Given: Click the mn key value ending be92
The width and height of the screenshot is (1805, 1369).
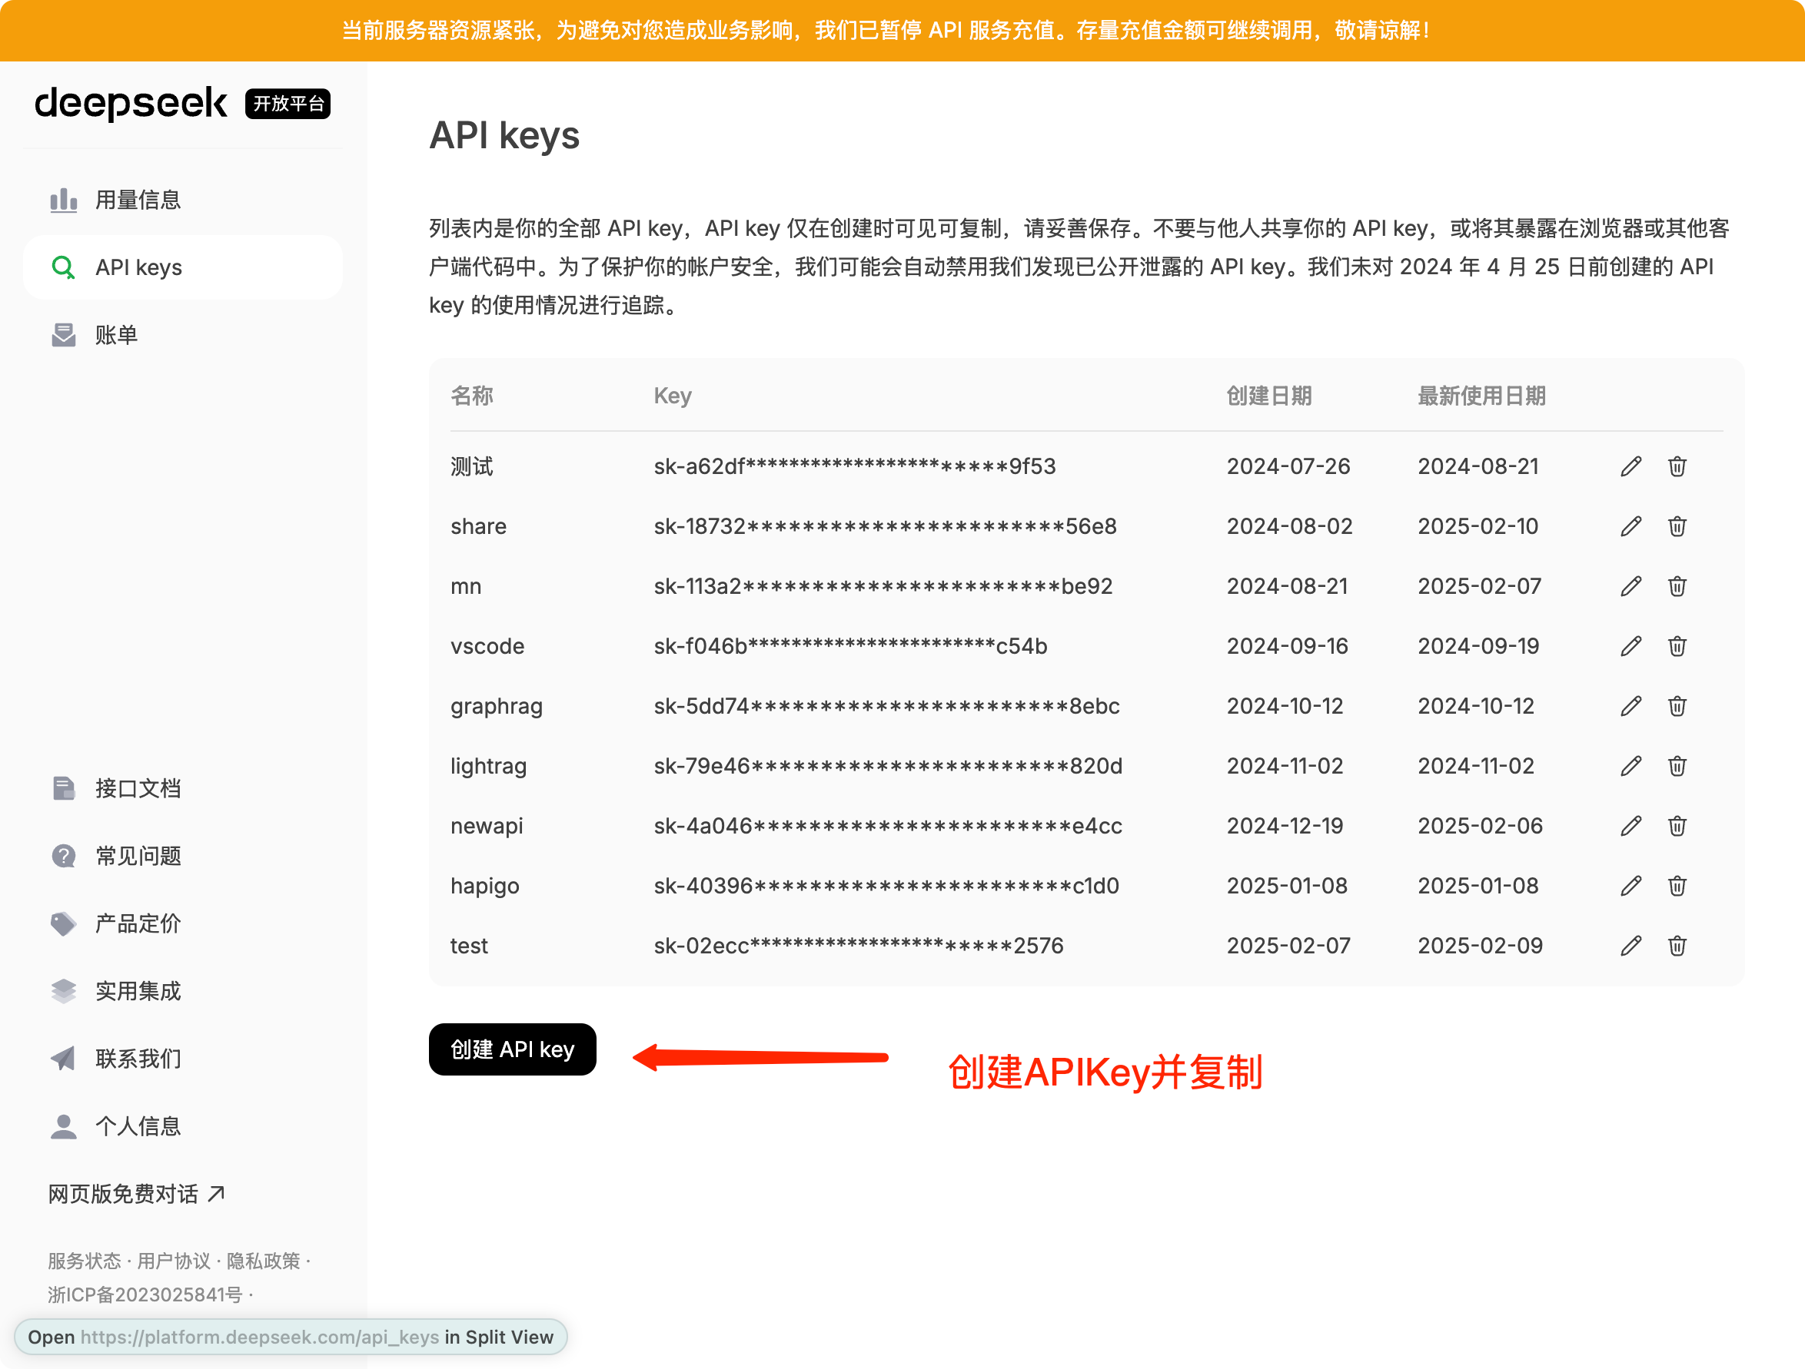Looking at the screenshot, I should pyautogui.click(x=883, y=586).
